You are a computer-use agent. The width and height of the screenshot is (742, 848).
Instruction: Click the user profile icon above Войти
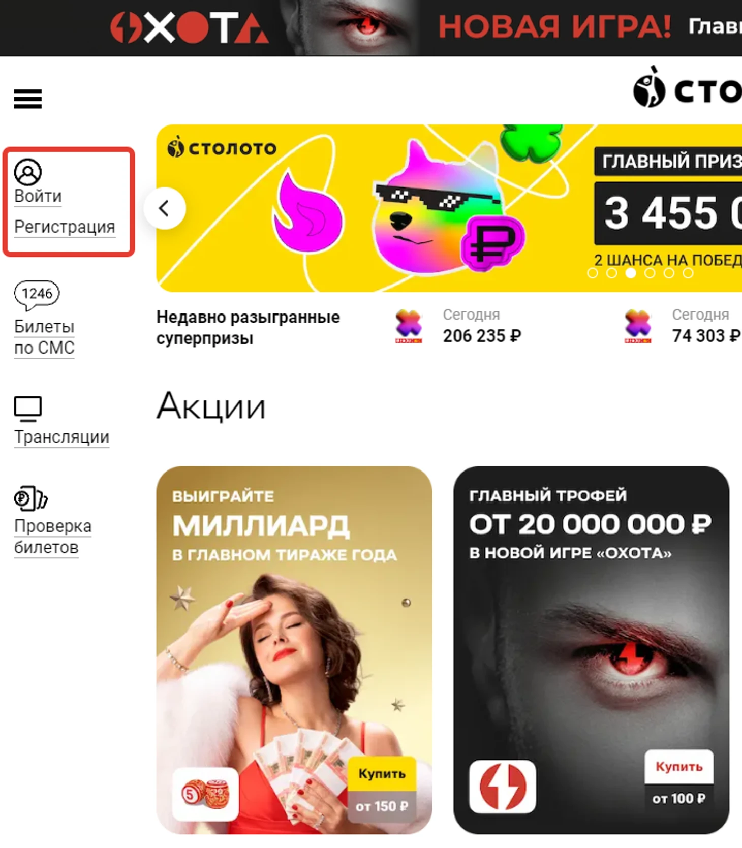coord(28,172)
